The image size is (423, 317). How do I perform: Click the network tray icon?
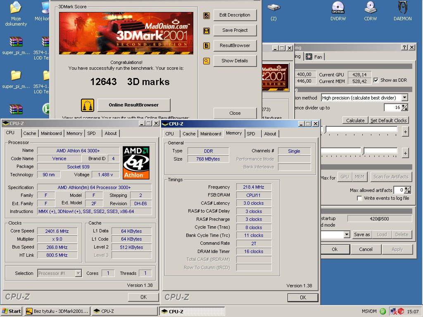point(393,311)
